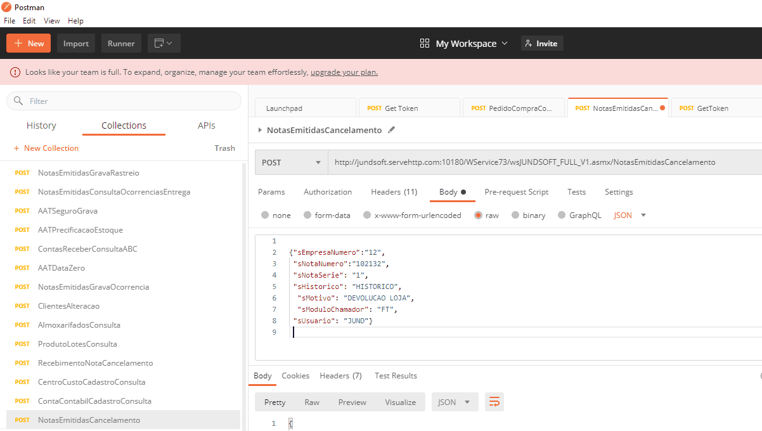762x431 pixels.
Task: Click the plus New button
Action: 29,43
